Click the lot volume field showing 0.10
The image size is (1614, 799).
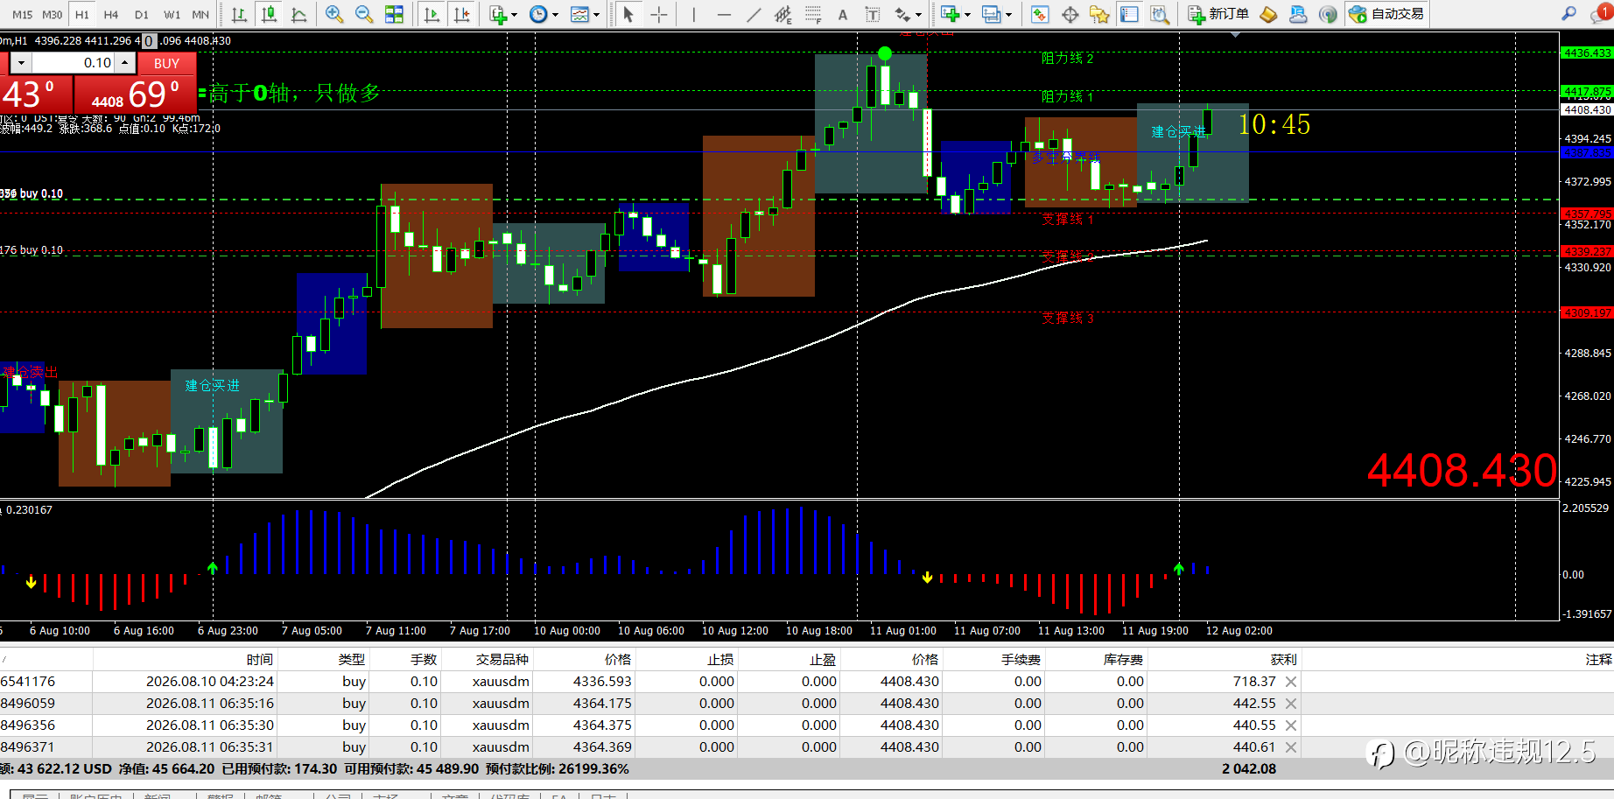click(74, 63)
